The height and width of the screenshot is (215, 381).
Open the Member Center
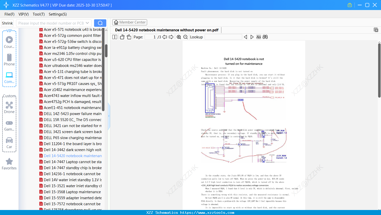click(130, 22)
